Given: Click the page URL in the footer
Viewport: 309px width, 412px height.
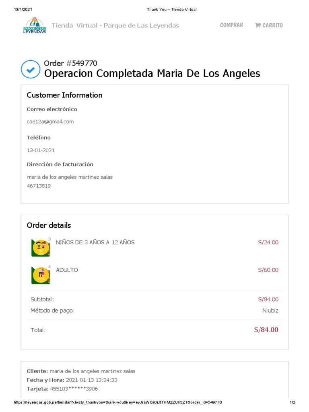Looking at the screenshot, I should (118, 402).
